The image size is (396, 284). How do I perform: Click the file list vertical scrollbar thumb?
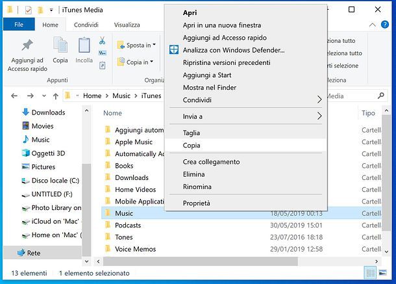coord(386,173)
